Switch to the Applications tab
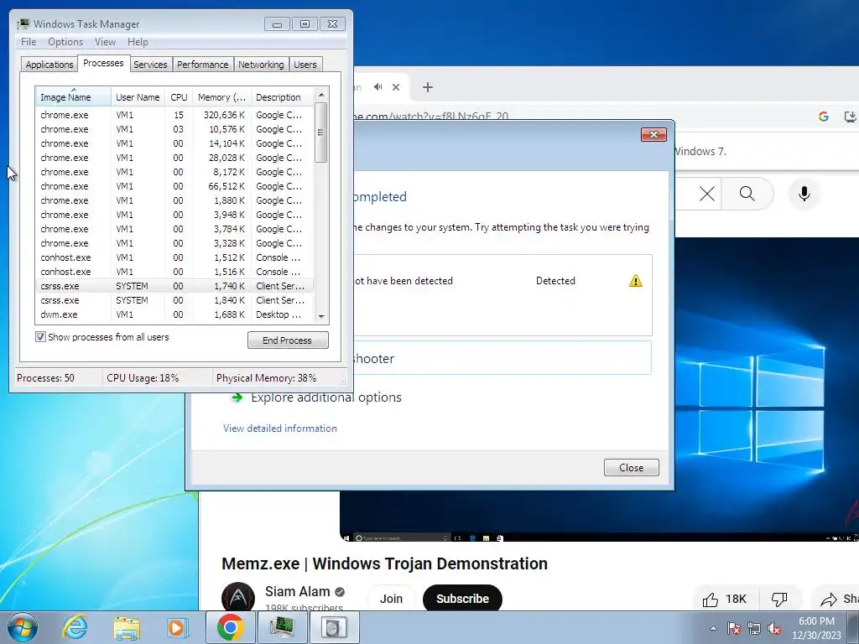859x644 pixels. [49, 64]
